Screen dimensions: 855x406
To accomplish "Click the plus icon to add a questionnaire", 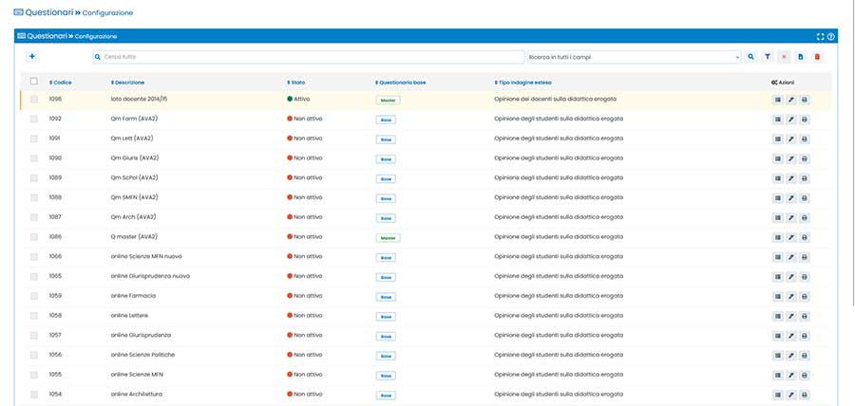I will pos(31,57).
